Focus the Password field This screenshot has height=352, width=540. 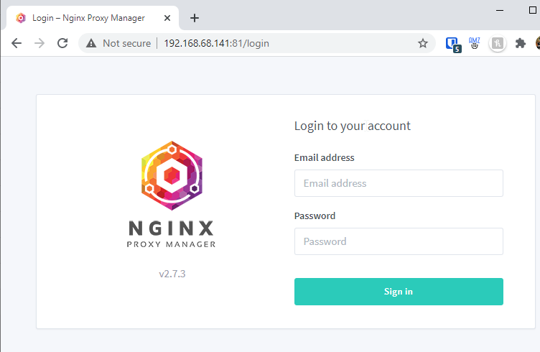[x=399, y=241]
